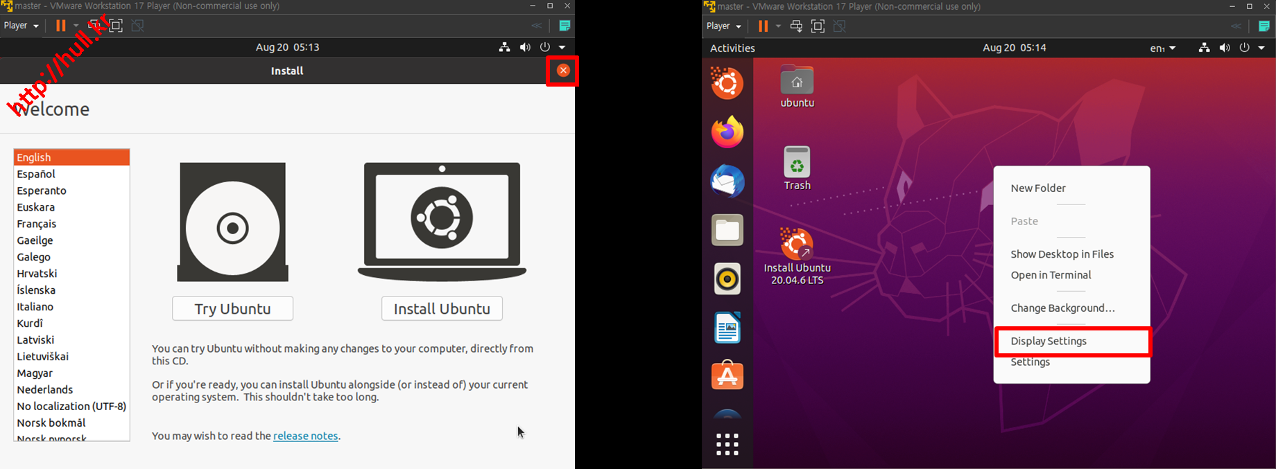Choose Gaeilge from the language list

(71, 240)
